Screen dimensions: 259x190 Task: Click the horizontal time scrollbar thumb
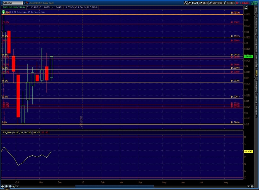click(114, 186)
